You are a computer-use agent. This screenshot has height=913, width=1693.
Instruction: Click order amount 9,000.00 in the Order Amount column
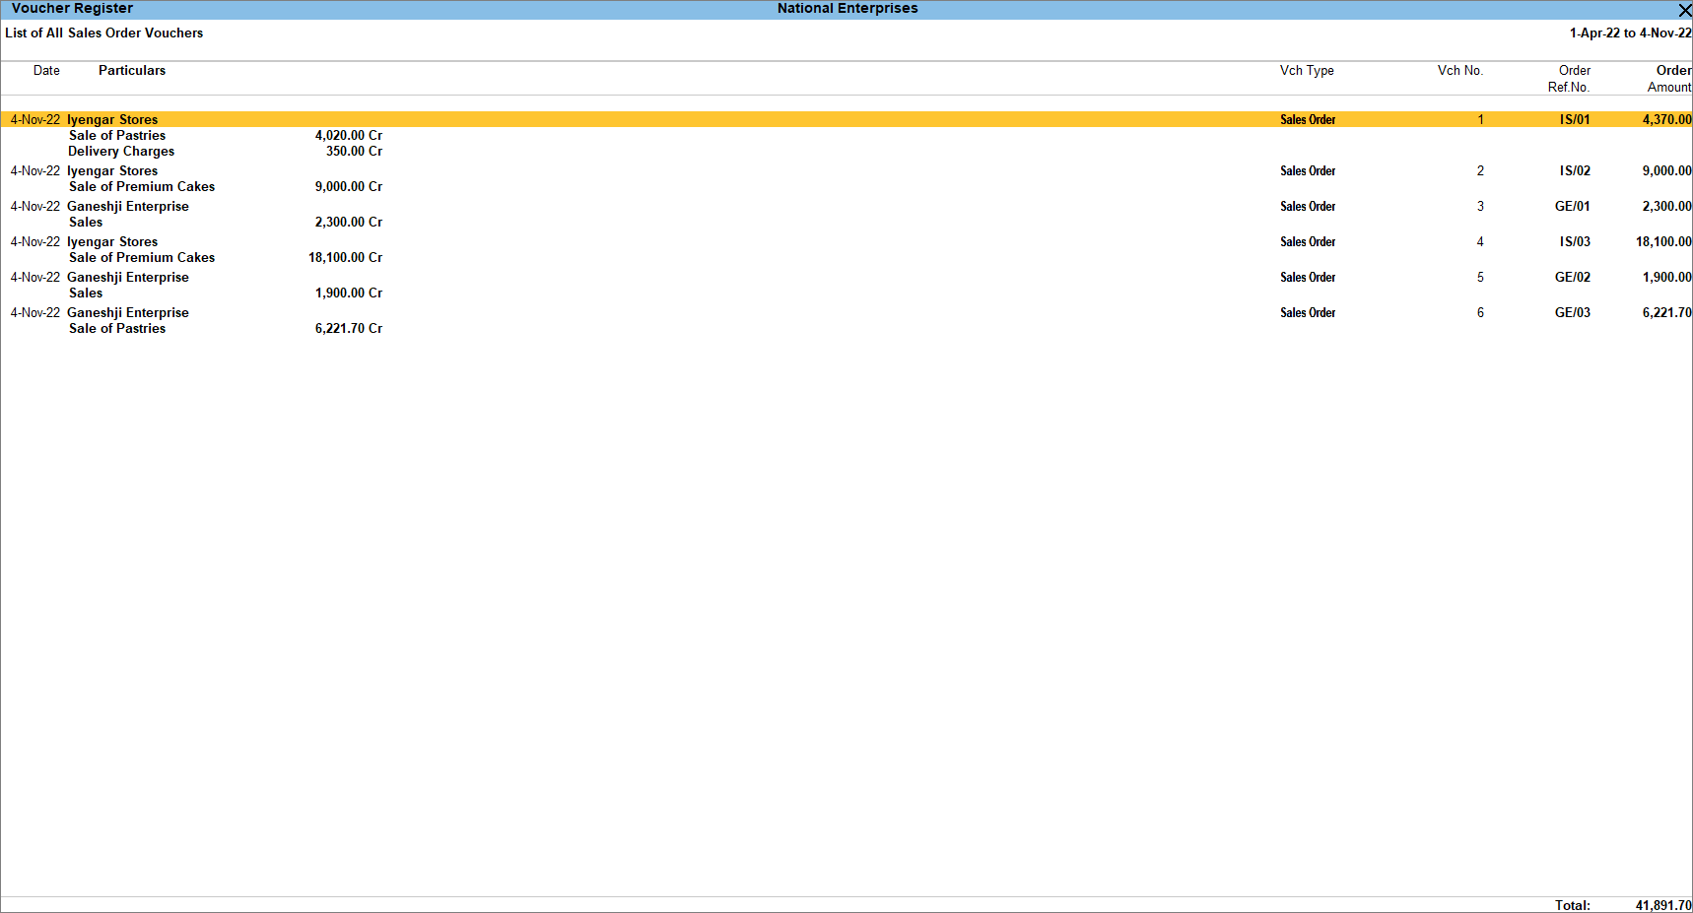(1666, 171)
